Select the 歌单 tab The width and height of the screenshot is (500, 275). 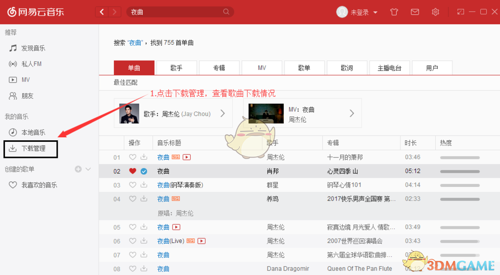304,68
